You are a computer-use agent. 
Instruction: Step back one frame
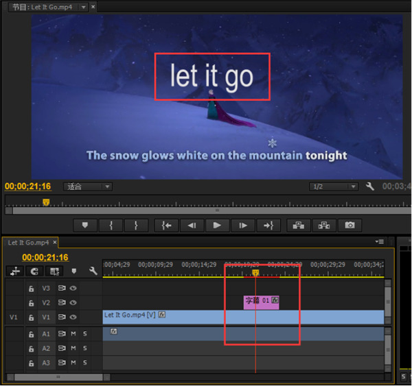tap(192, 225)
